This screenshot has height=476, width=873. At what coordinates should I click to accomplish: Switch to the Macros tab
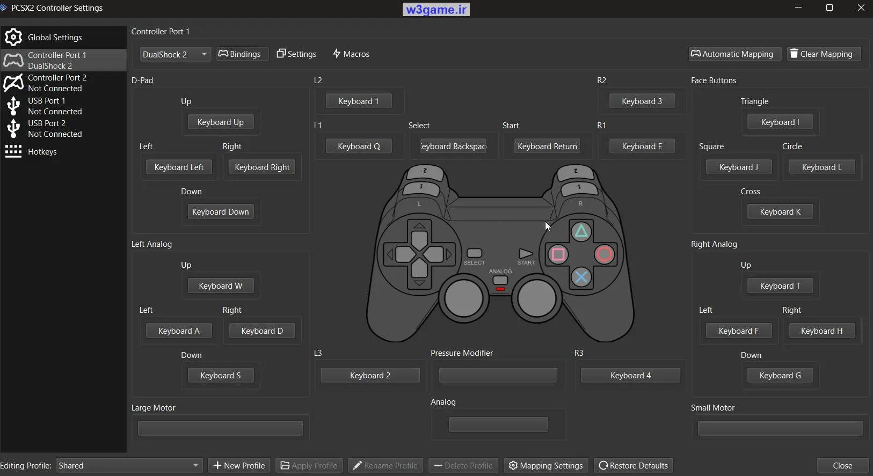click(x=351, y=54)
